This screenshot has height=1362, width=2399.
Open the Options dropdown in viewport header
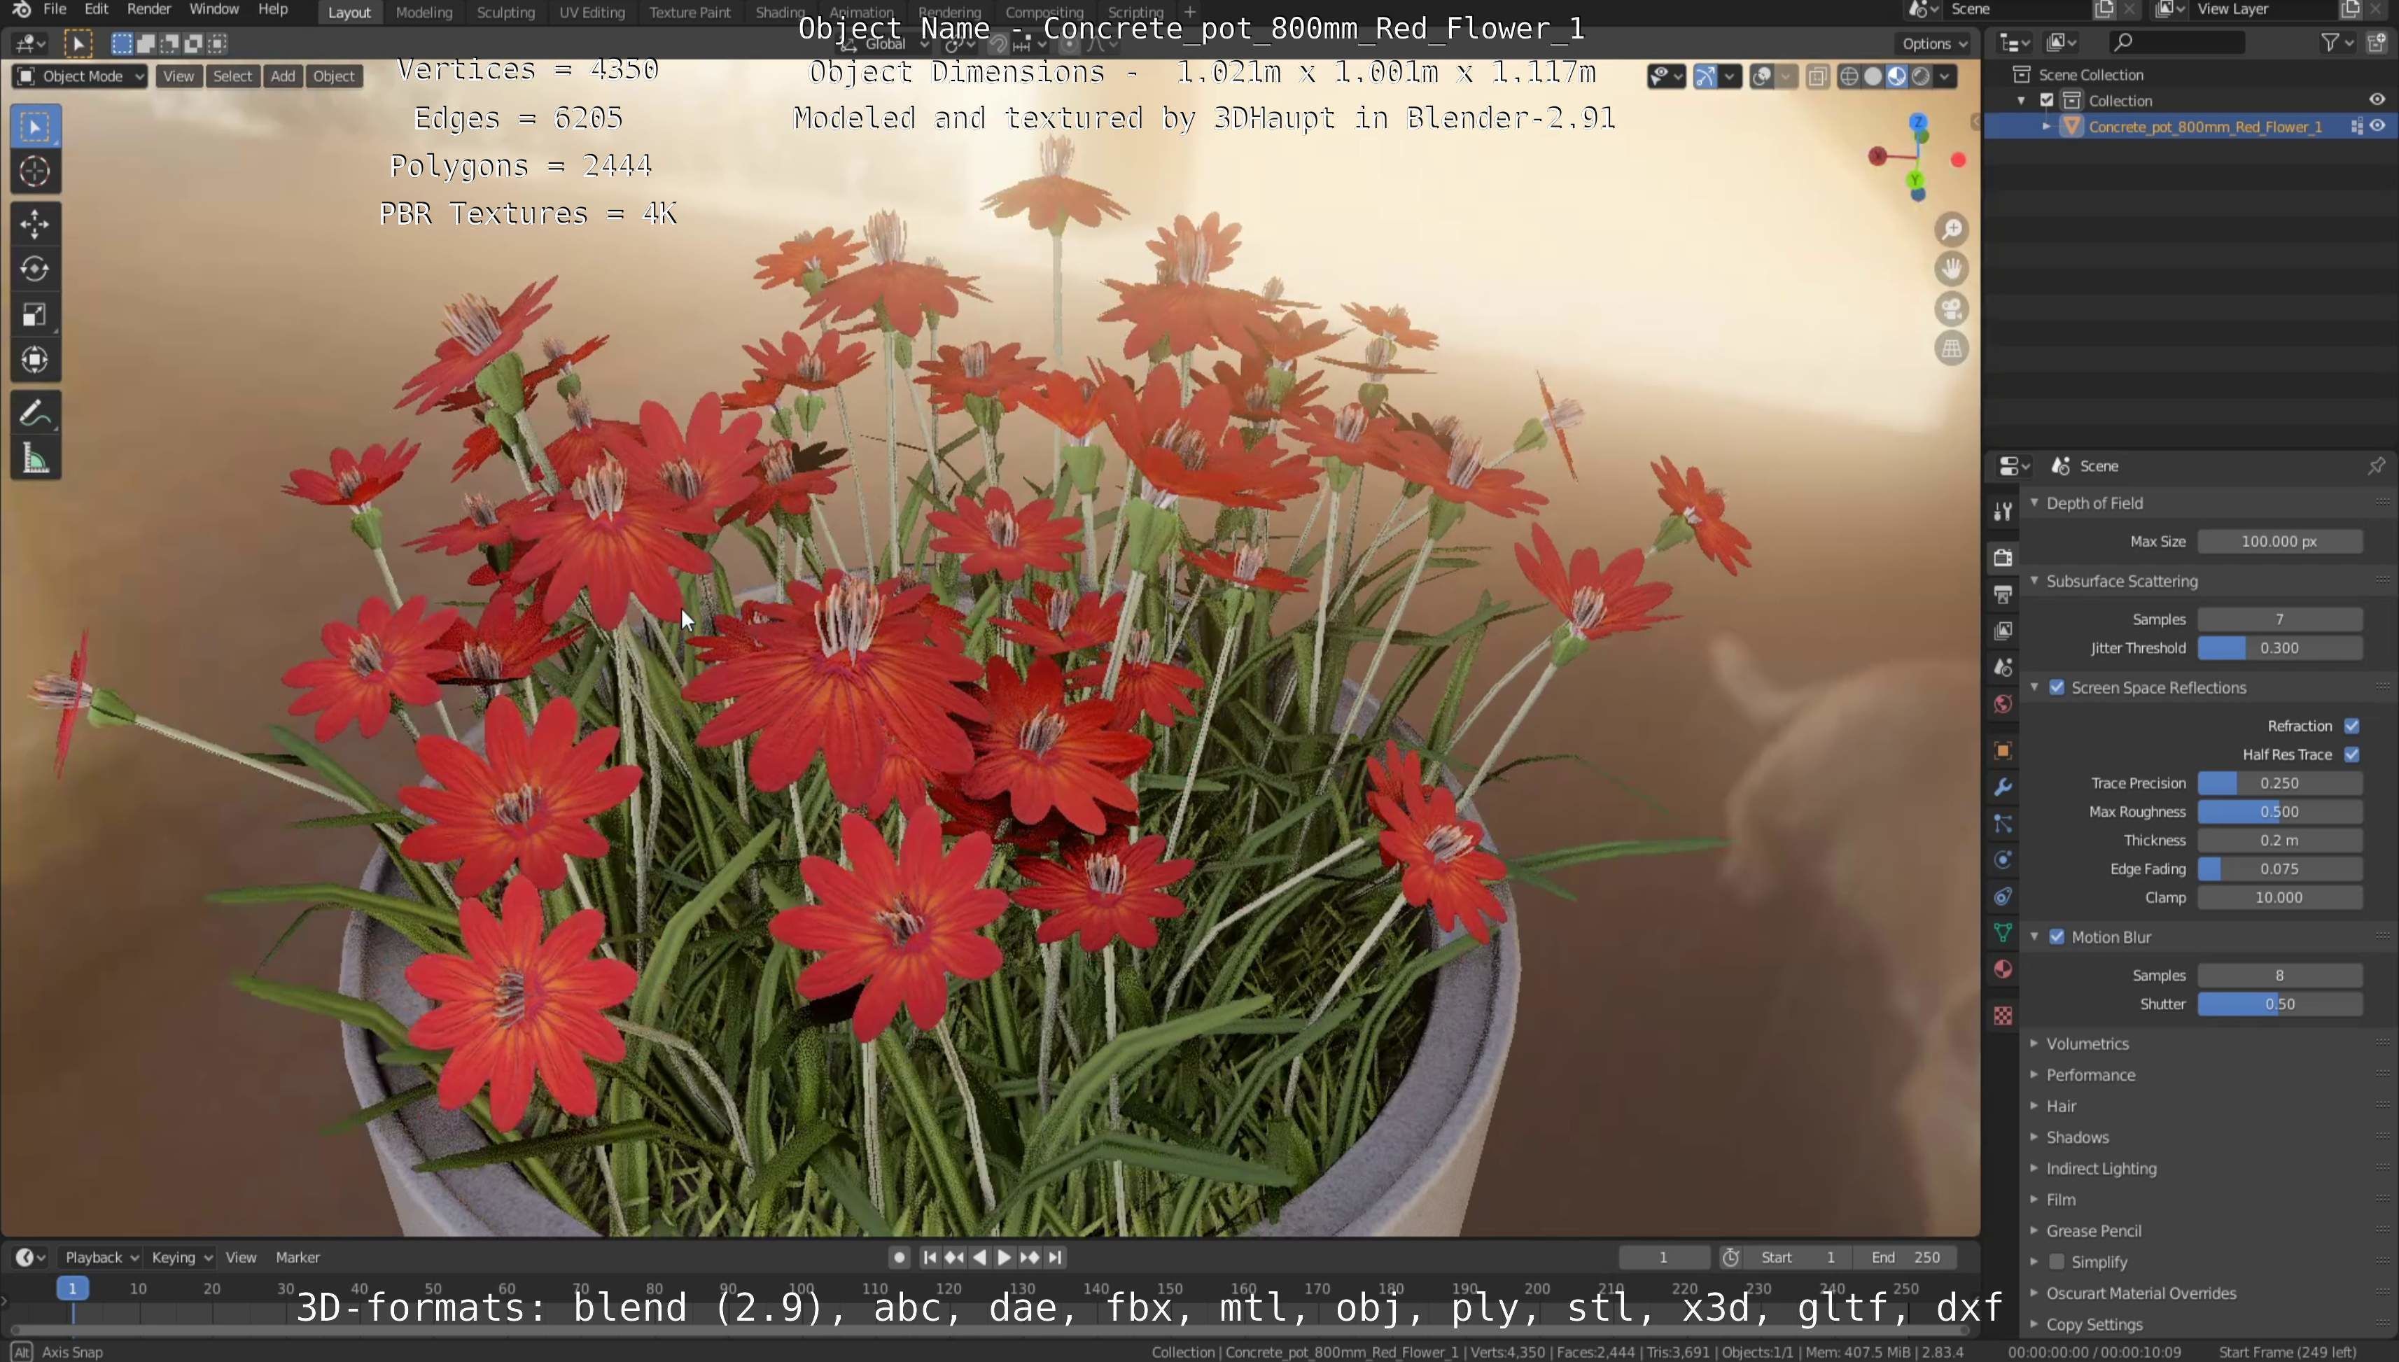(x=1934, y=43)
